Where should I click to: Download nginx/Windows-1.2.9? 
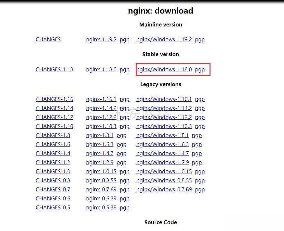click(162, 163)
